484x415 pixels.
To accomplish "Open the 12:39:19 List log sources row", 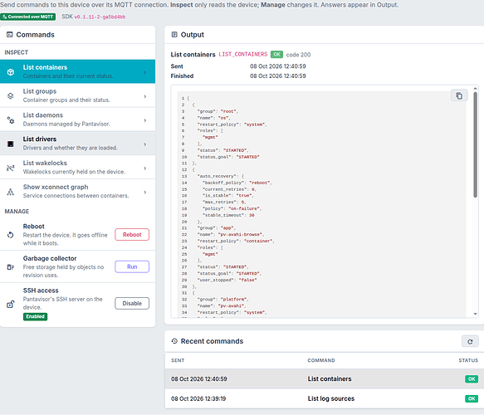I will point(324,398).
